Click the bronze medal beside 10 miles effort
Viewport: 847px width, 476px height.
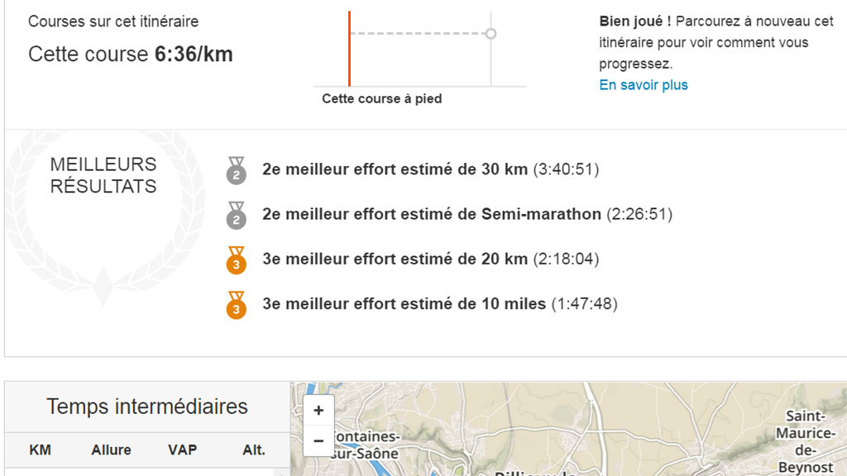(237, 306)
